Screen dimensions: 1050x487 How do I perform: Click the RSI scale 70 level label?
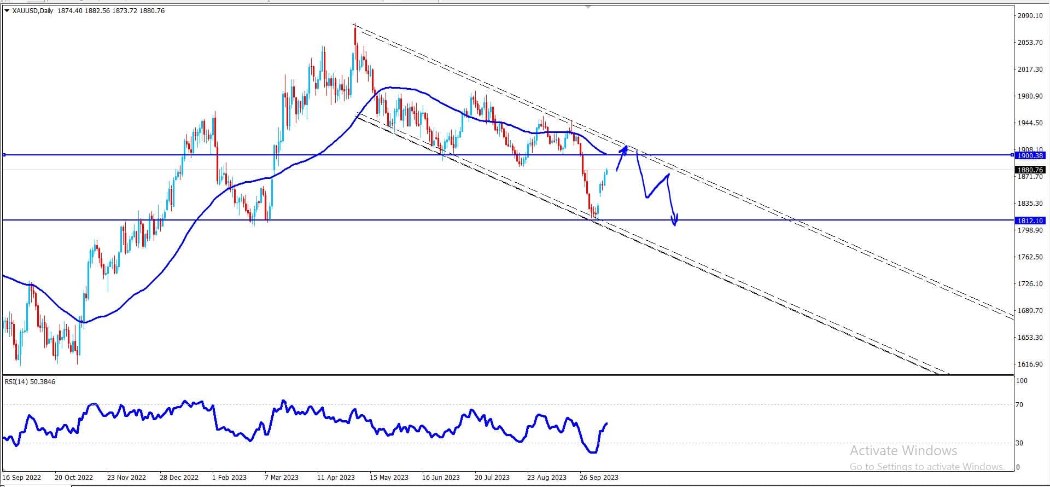[x=1019, y=405]
